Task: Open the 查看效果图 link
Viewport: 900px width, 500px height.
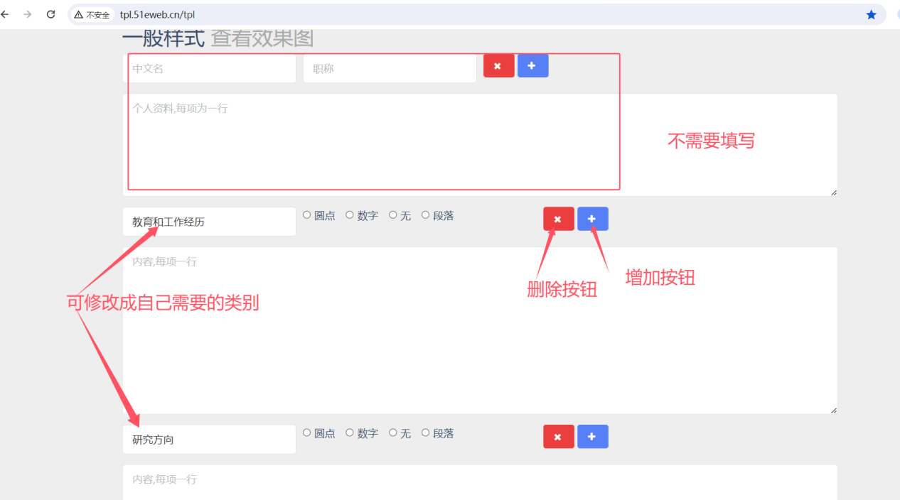Action: (x=262, y=38)
